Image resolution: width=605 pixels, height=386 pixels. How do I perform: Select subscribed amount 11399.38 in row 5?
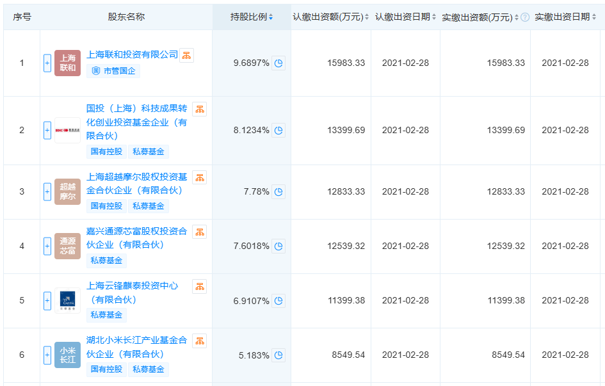pyautogui.click(x=346, y=300)
